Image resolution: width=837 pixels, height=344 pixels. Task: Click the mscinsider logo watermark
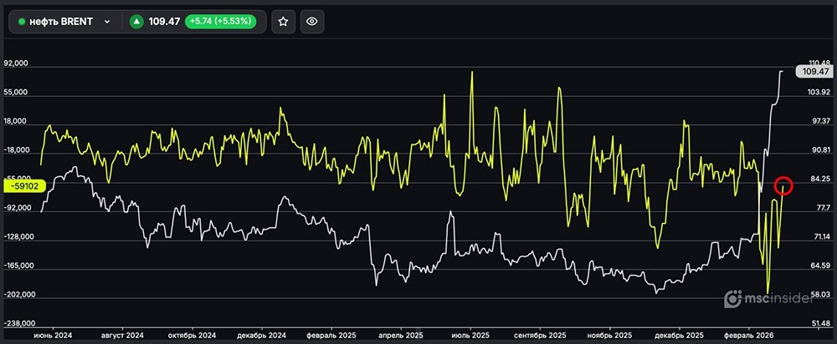coord(768,298)
